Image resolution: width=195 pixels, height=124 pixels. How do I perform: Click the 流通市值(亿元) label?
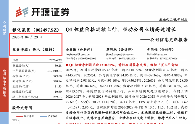(22, 81)
